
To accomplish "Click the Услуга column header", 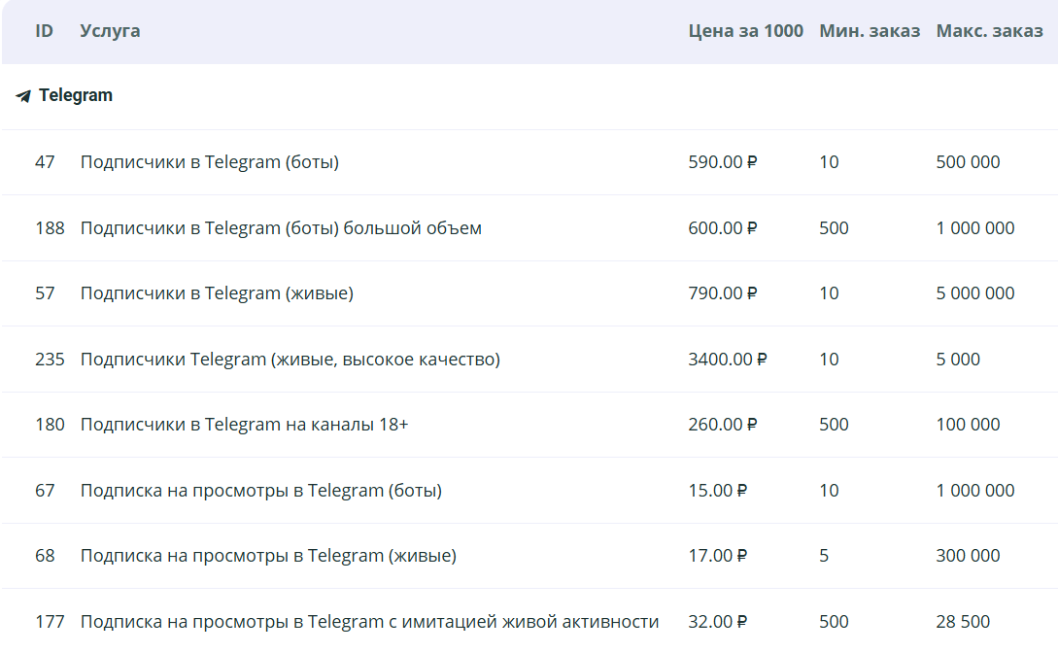I will [110, 31].
